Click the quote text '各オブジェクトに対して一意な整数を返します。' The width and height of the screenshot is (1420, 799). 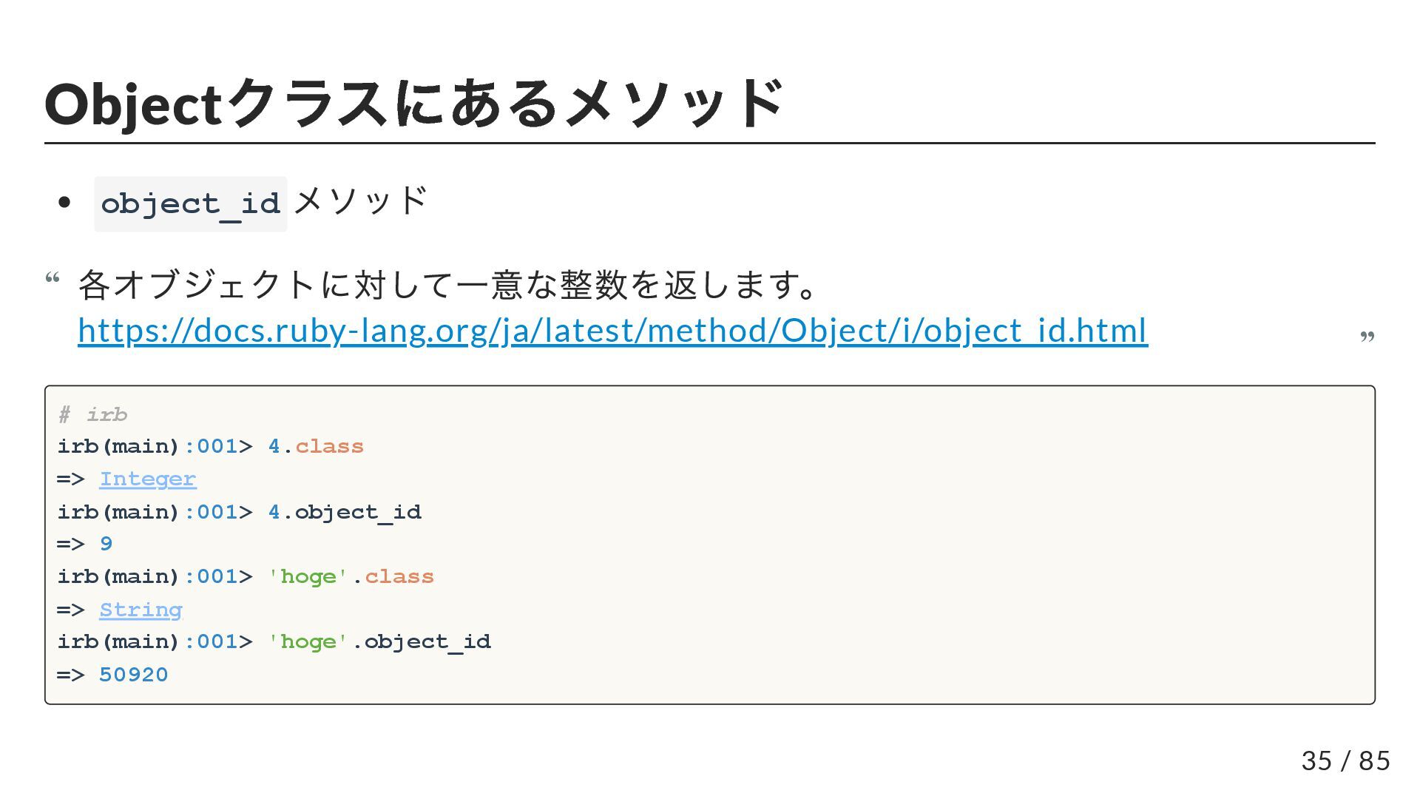tap(447, 285)
